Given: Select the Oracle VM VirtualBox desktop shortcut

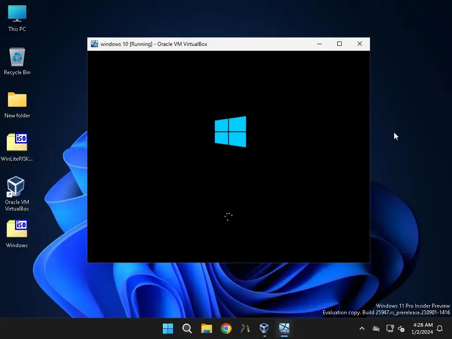Looking at the screenshot, I should (17, 193).
